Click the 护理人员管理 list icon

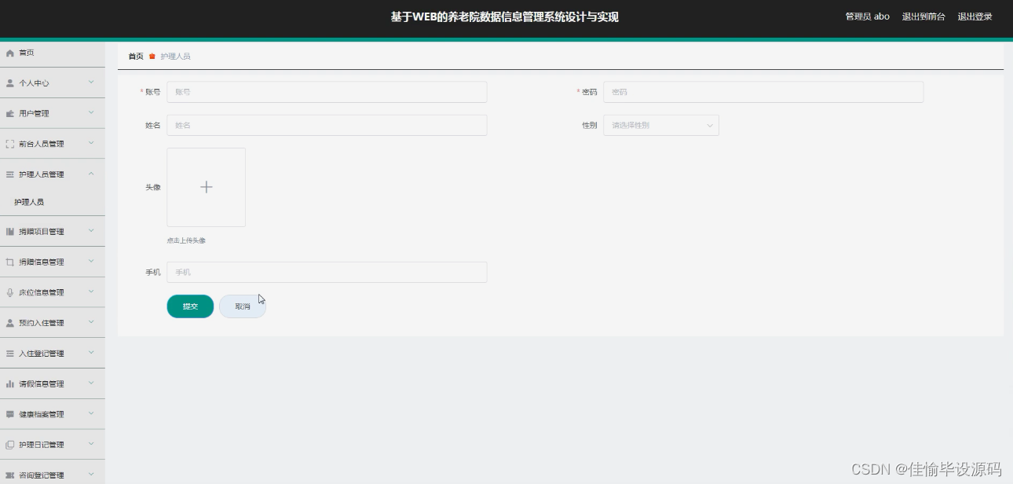[9, 174]
